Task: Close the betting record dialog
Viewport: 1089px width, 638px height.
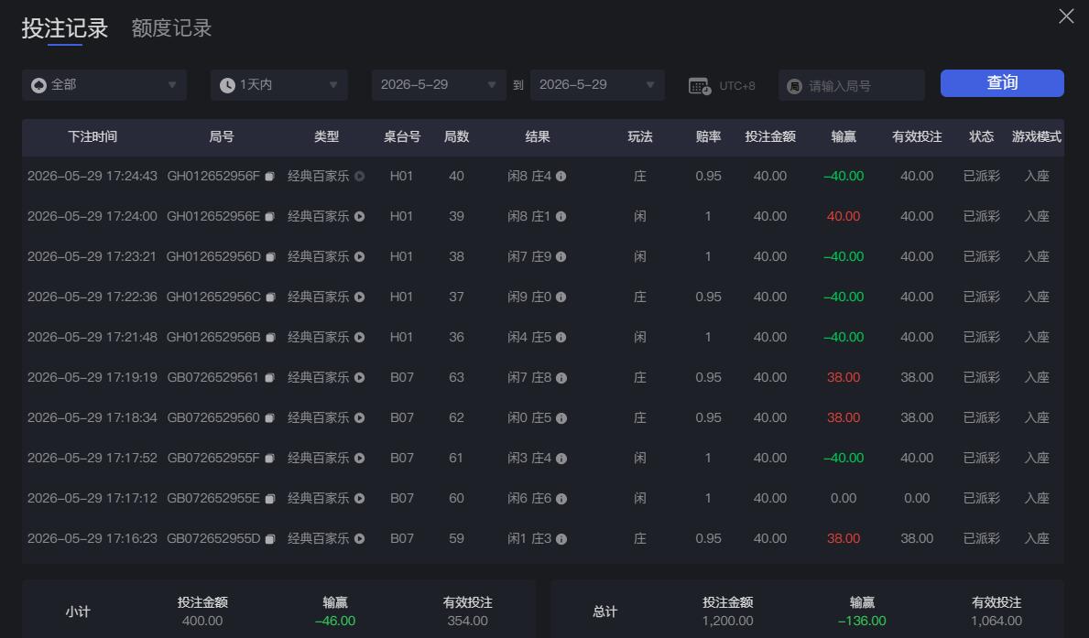Action: tap(1066, 16)
